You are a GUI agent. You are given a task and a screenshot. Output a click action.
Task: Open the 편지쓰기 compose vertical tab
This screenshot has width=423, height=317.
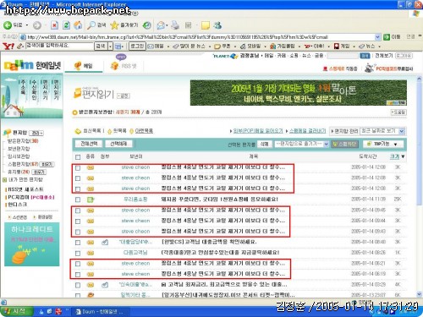coord(45,90)
